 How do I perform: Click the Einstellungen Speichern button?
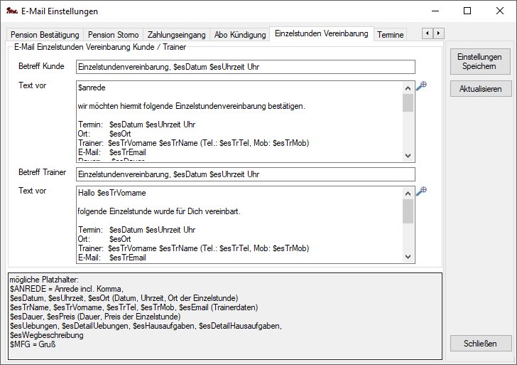pyautogui.click(x=480, y=61)
